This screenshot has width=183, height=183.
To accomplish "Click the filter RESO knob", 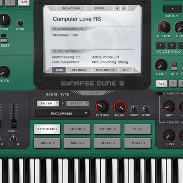I will [120, 106].
